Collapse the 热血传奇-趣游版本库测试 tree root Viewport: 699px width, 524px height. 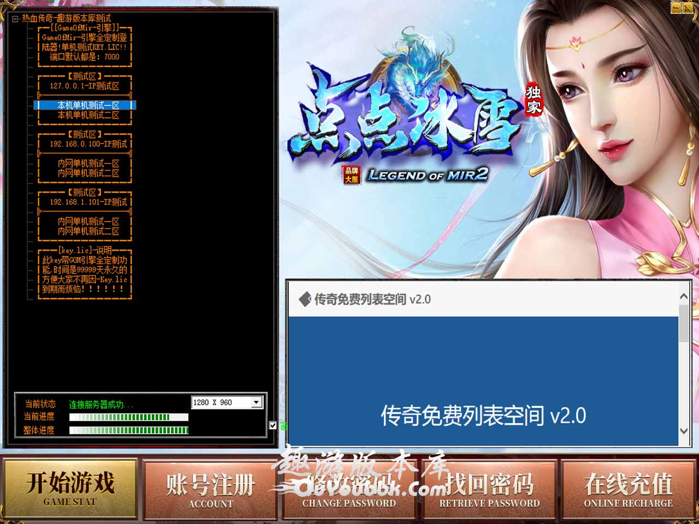click(x=15, y=19)
